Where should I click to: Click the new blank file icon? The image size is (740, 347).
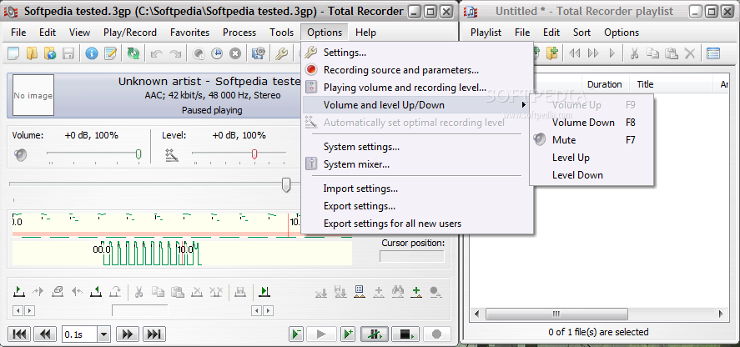(13, 54)
